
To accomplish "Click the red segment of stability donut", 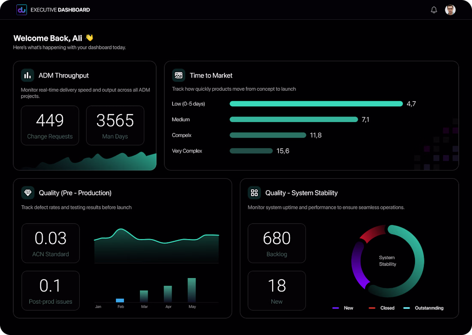I will 372,233.
